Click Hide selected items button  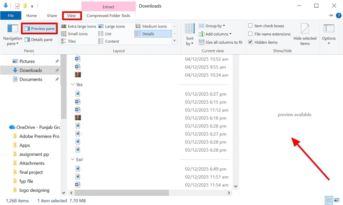point(305,35)
